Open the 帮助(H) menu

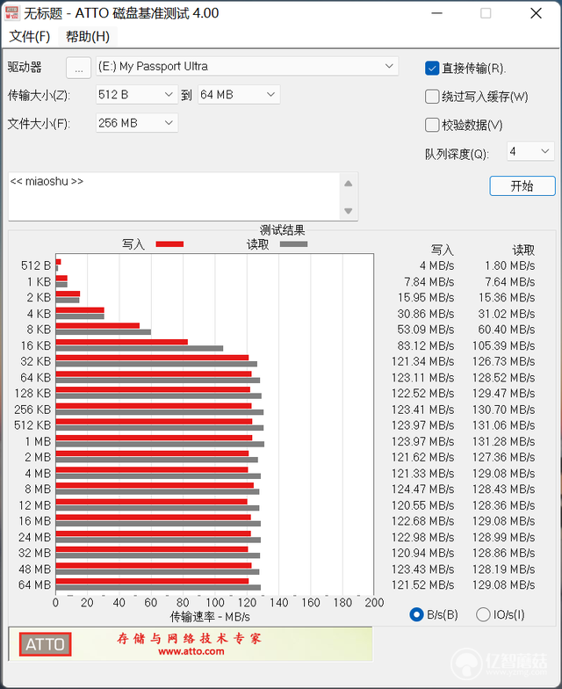click(88, 36)
